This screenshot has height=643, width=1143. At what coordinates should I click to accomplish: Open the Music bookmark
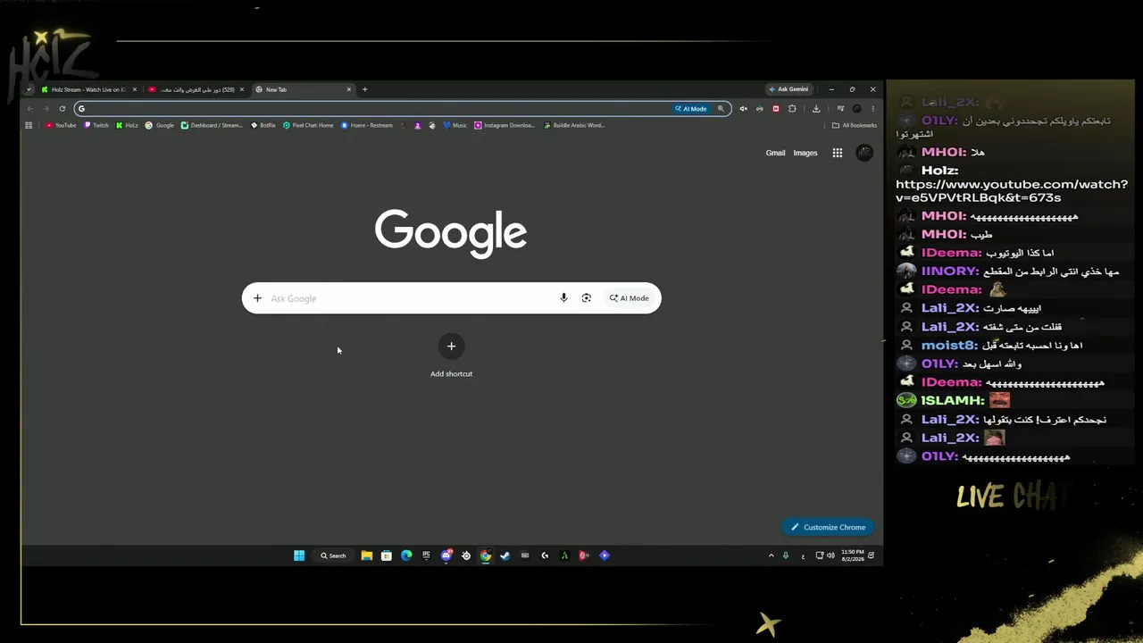[x=455, y=125]
